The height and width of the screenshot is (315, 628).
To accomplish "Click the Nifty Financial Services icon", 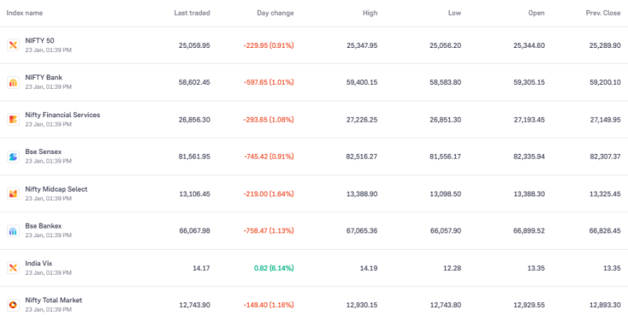I will click(x=13, y=119).
